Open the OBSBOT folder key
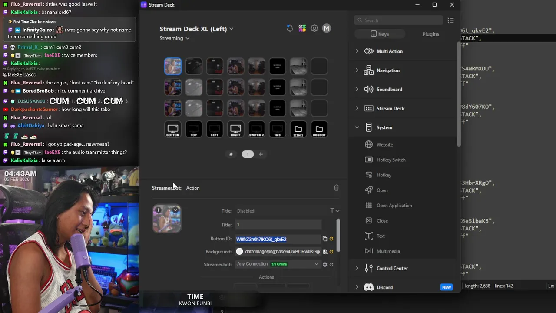Viewport: 556px width, 313px height. 319,129
